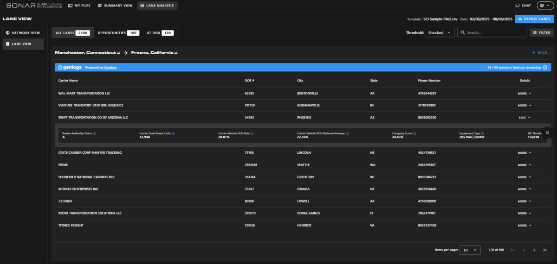This screenshot has width=557, height=264.
Task: Click state cell WI for Schneider
Action: coord(372,177)
